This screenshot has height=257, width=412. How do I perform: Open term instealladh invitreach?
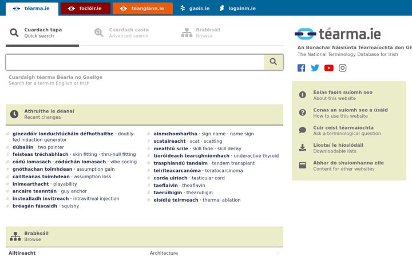click(x=41, y=199)
